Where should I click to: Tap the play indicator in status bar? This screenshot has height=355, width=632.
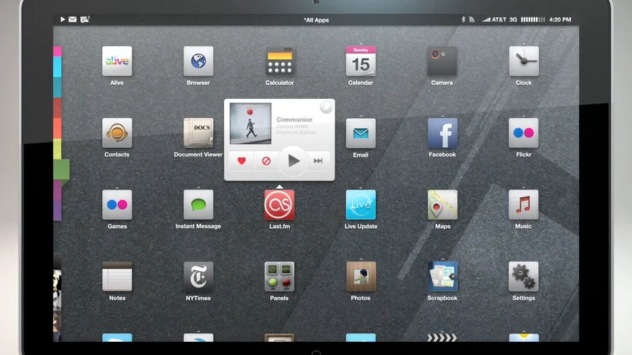63,19
